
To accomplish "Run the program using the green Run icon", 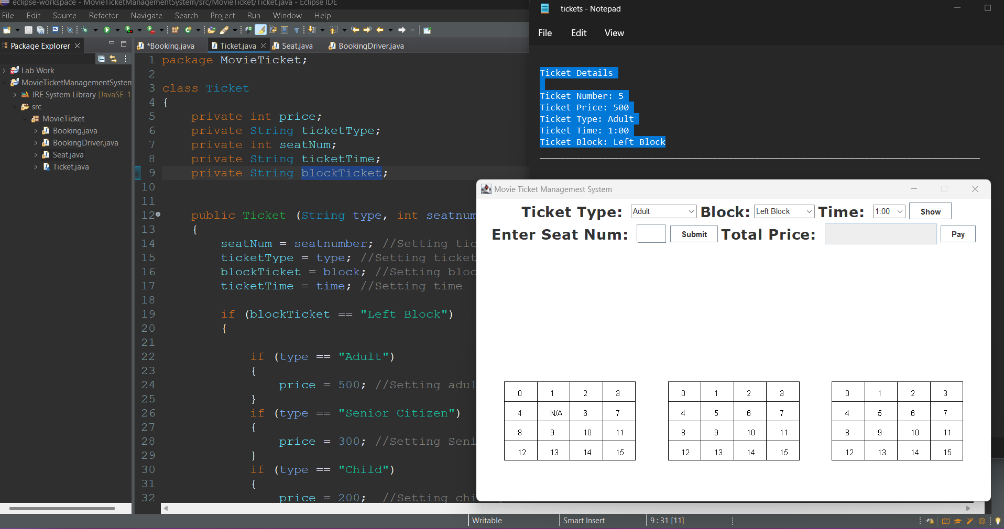I will coord(107,30).
